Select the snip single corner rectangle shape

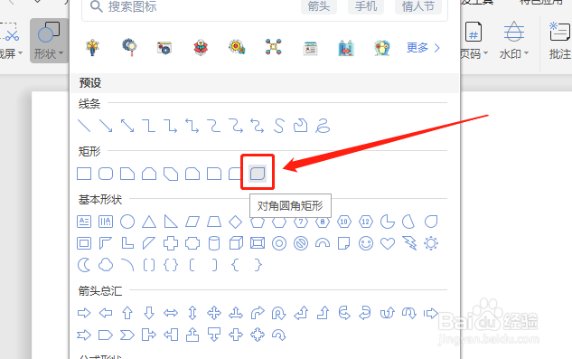127,174
